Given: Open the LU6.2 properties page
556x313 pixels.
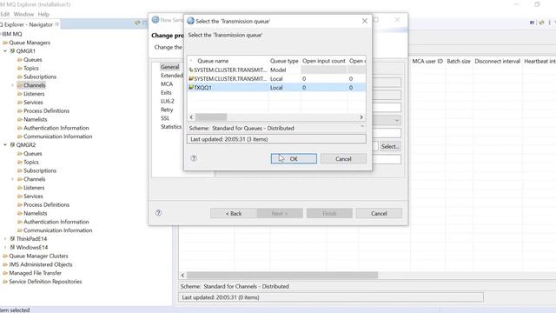Looking at the screenshot, I should [x=168, y=101].
